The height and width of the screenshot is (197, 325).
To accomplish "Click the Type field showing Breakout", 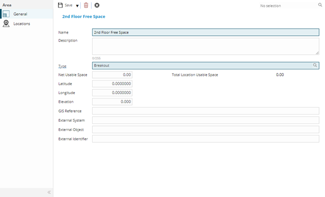I will pyautogui.click(x=205, y=65).
